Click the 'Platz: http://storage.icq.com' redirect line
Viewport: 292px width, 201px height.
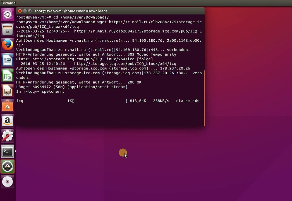85,59
